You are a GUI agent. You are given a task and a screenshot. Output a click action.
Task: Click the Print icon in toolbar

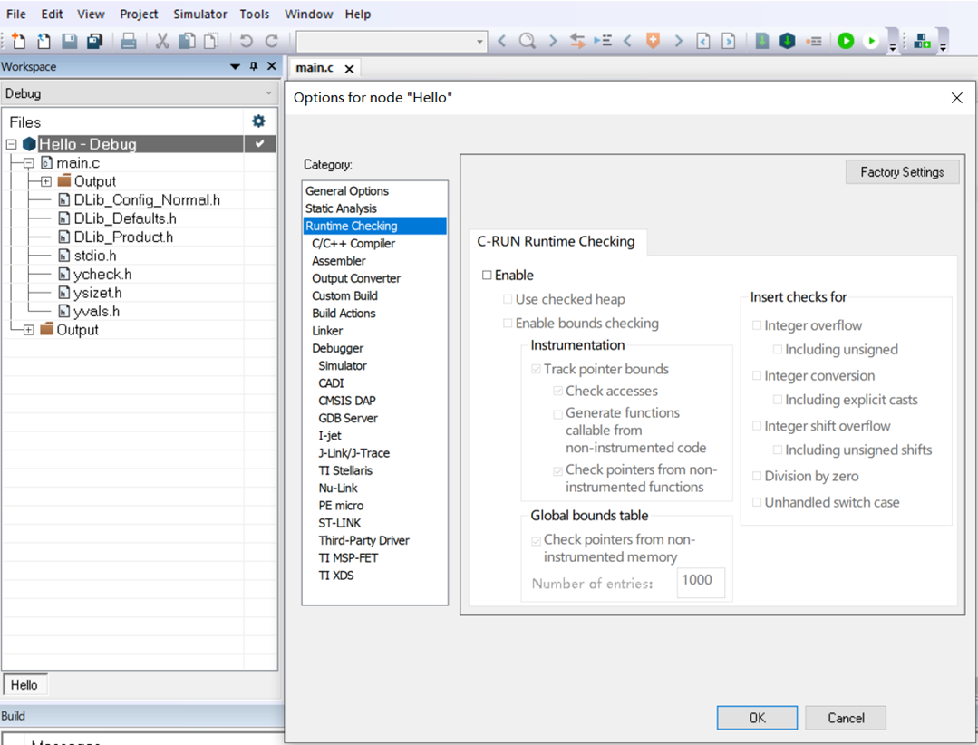(129, 41)
